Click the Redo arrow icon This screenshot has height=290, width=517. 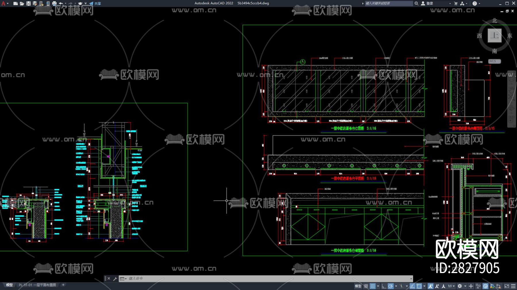coord(70,3)
